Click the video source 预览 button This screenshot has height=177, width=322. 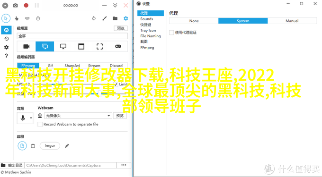pos(121,28)
